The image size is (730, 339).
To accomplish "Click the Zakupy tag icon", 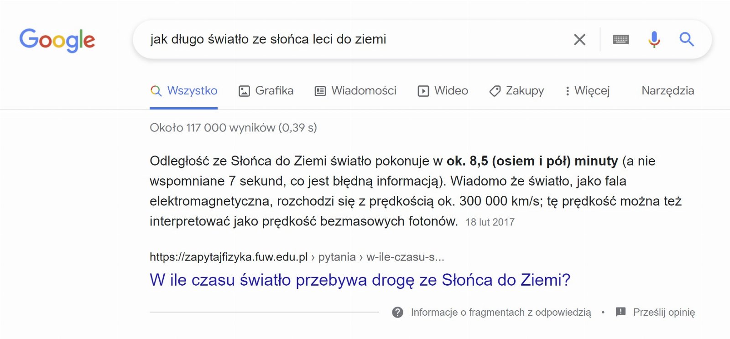I will (x=495, y=91).
